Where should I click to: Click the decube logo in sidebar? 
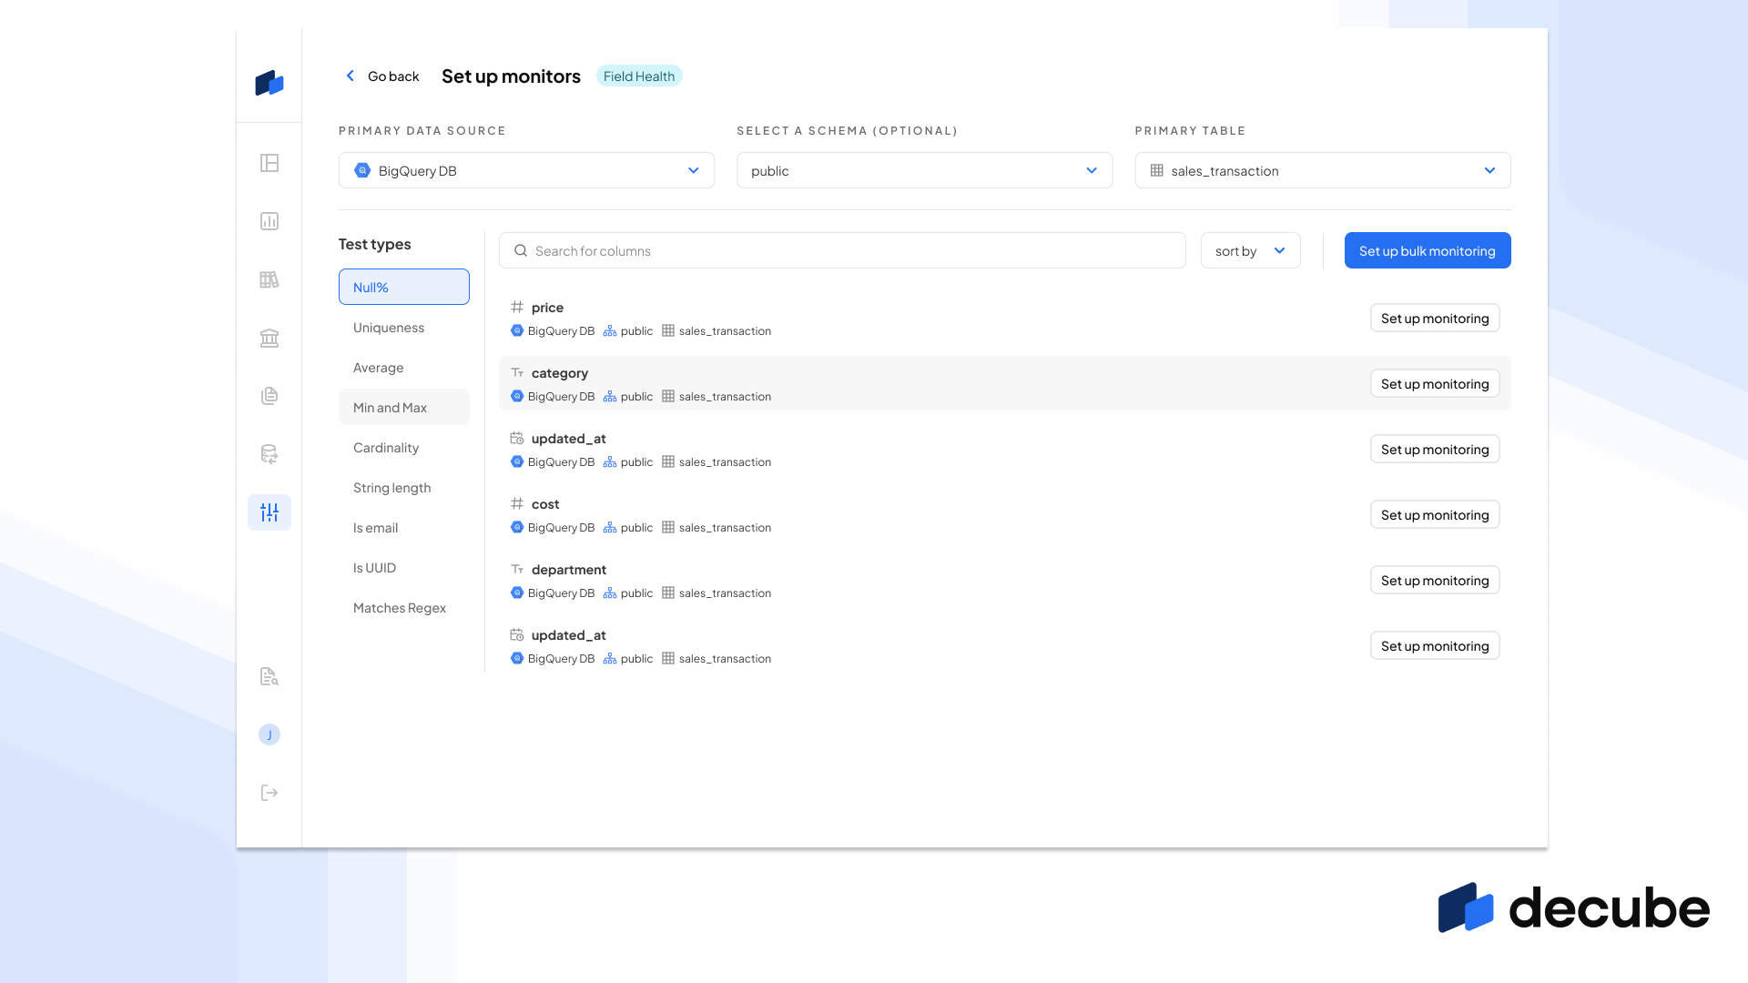(269, 83)
